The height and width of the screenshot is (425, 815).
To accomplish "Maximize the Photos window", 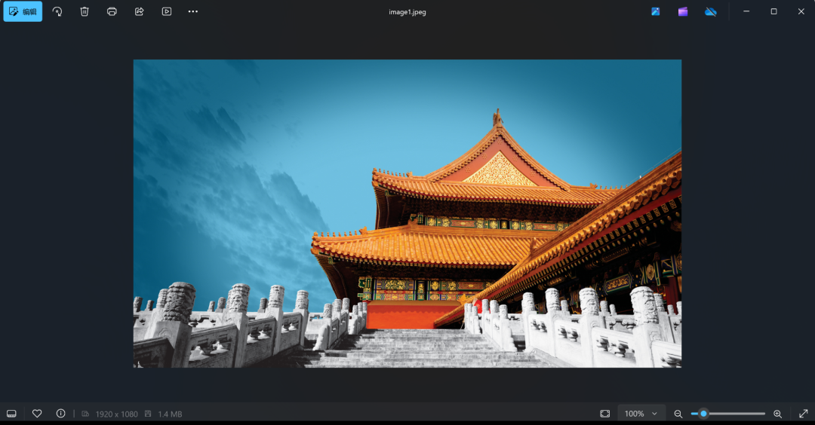I will pyautogui.click(x=773, y=11).
